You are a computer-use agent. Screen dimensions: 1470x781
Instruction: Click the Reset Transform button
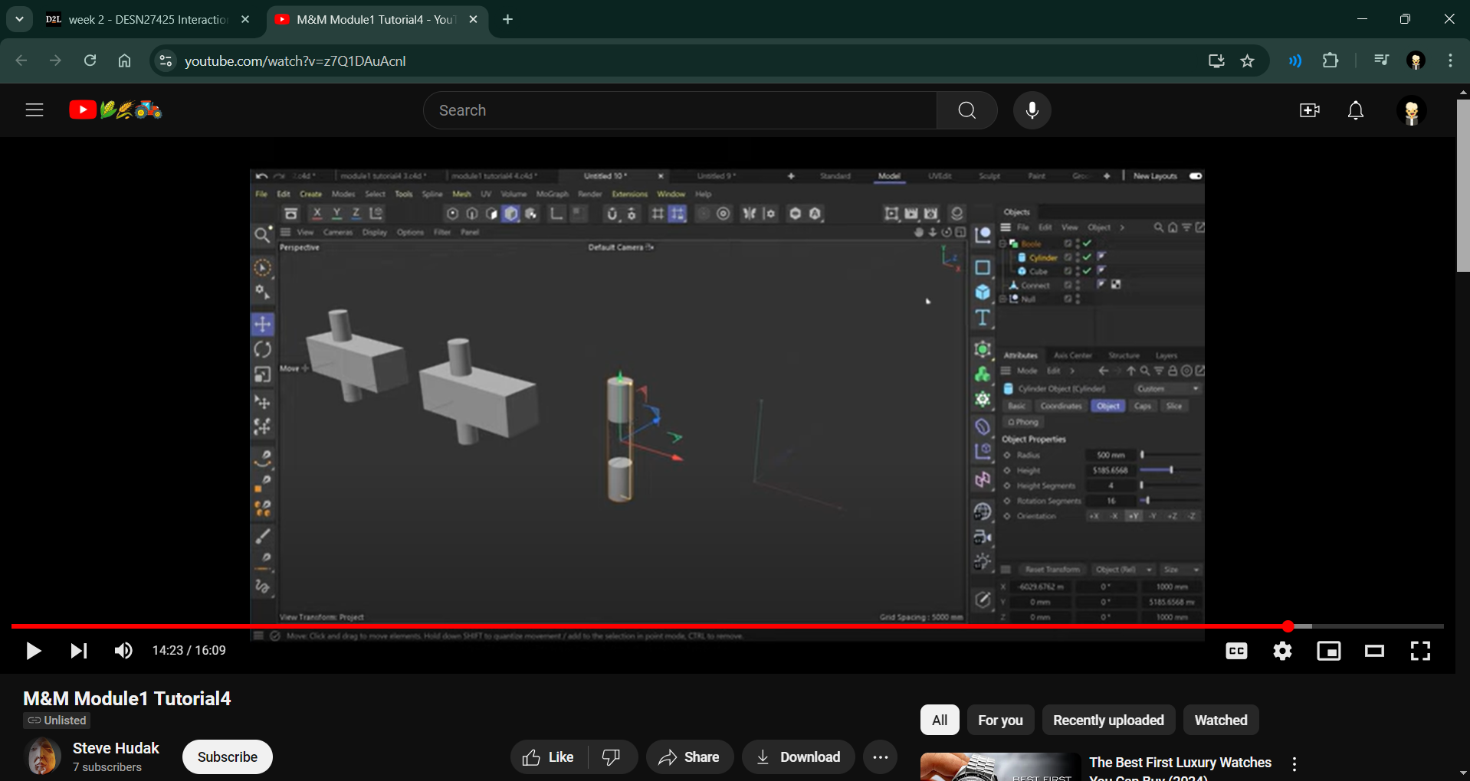click(1053, 569)
